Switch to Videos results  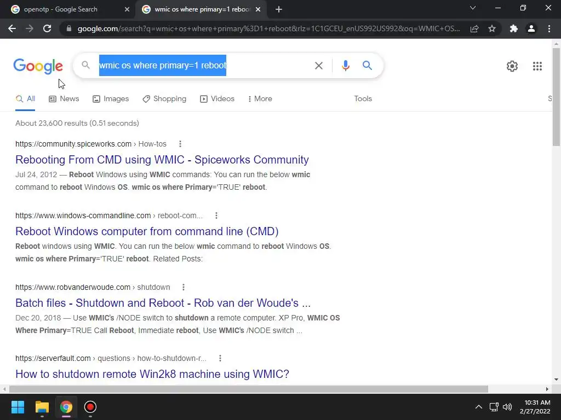(217, 99)
